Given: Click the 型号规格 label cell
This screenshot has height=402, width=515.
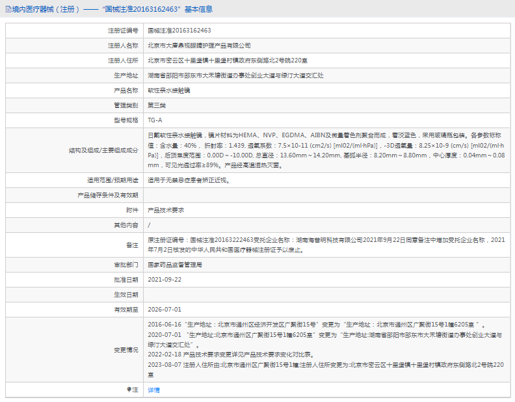Looking at the screenshot, I should 74,120.
